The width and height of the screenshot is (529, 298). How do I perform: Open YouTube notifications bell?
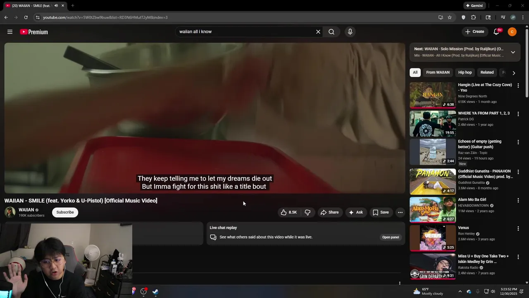497,32
